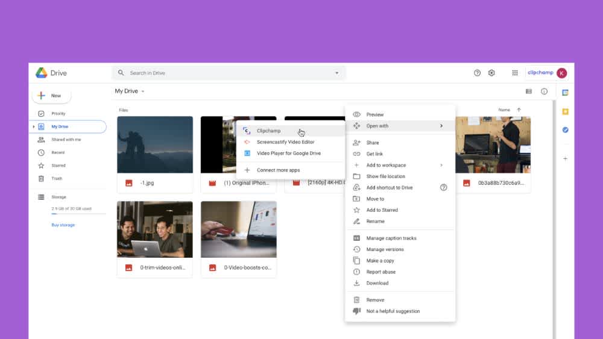Image resolution: width=603 pixels, height=339 pixels.
Task: Select Show file location
Action: click(x=400, y=176)
